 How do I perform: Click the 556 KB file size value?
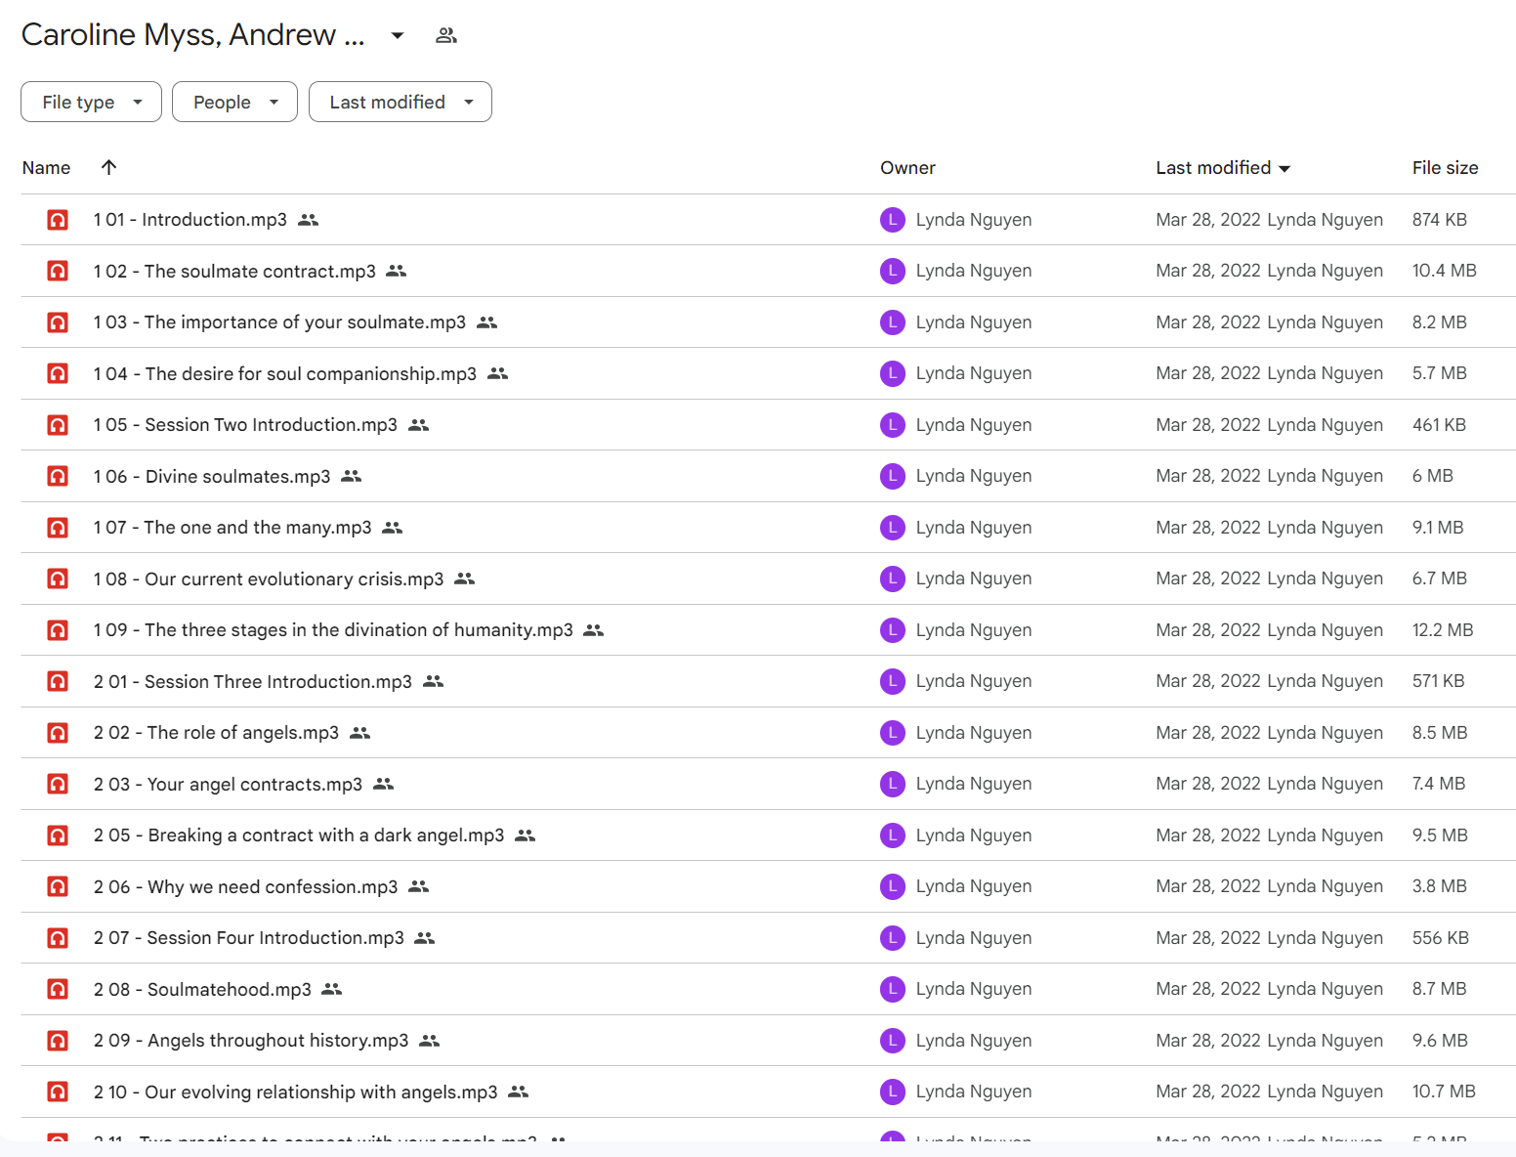point(1441,938)
